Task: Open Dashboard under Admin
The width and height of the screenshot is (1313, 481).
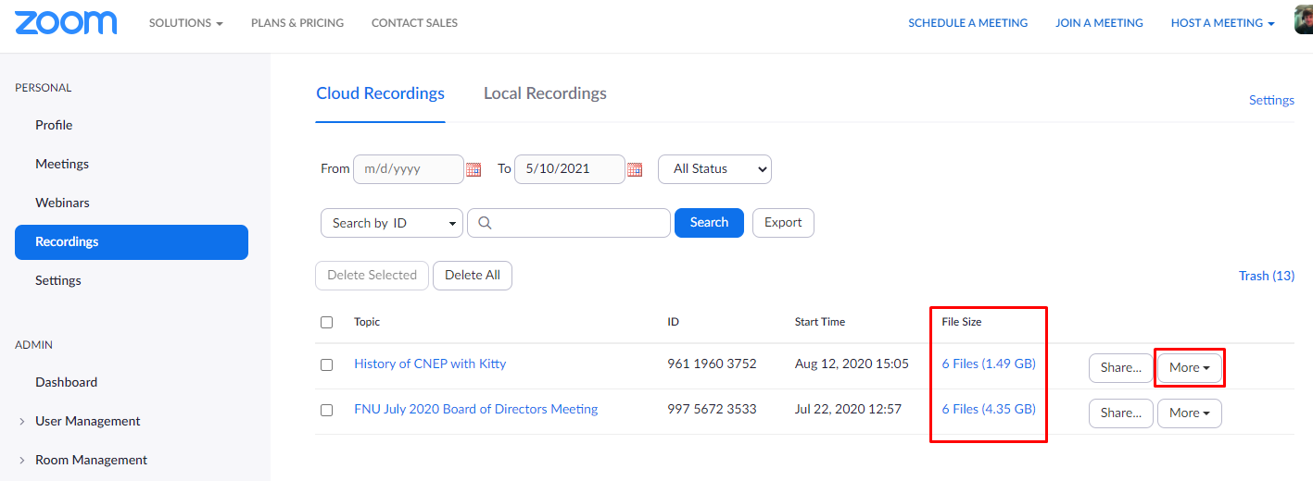Action: (66, 382)
